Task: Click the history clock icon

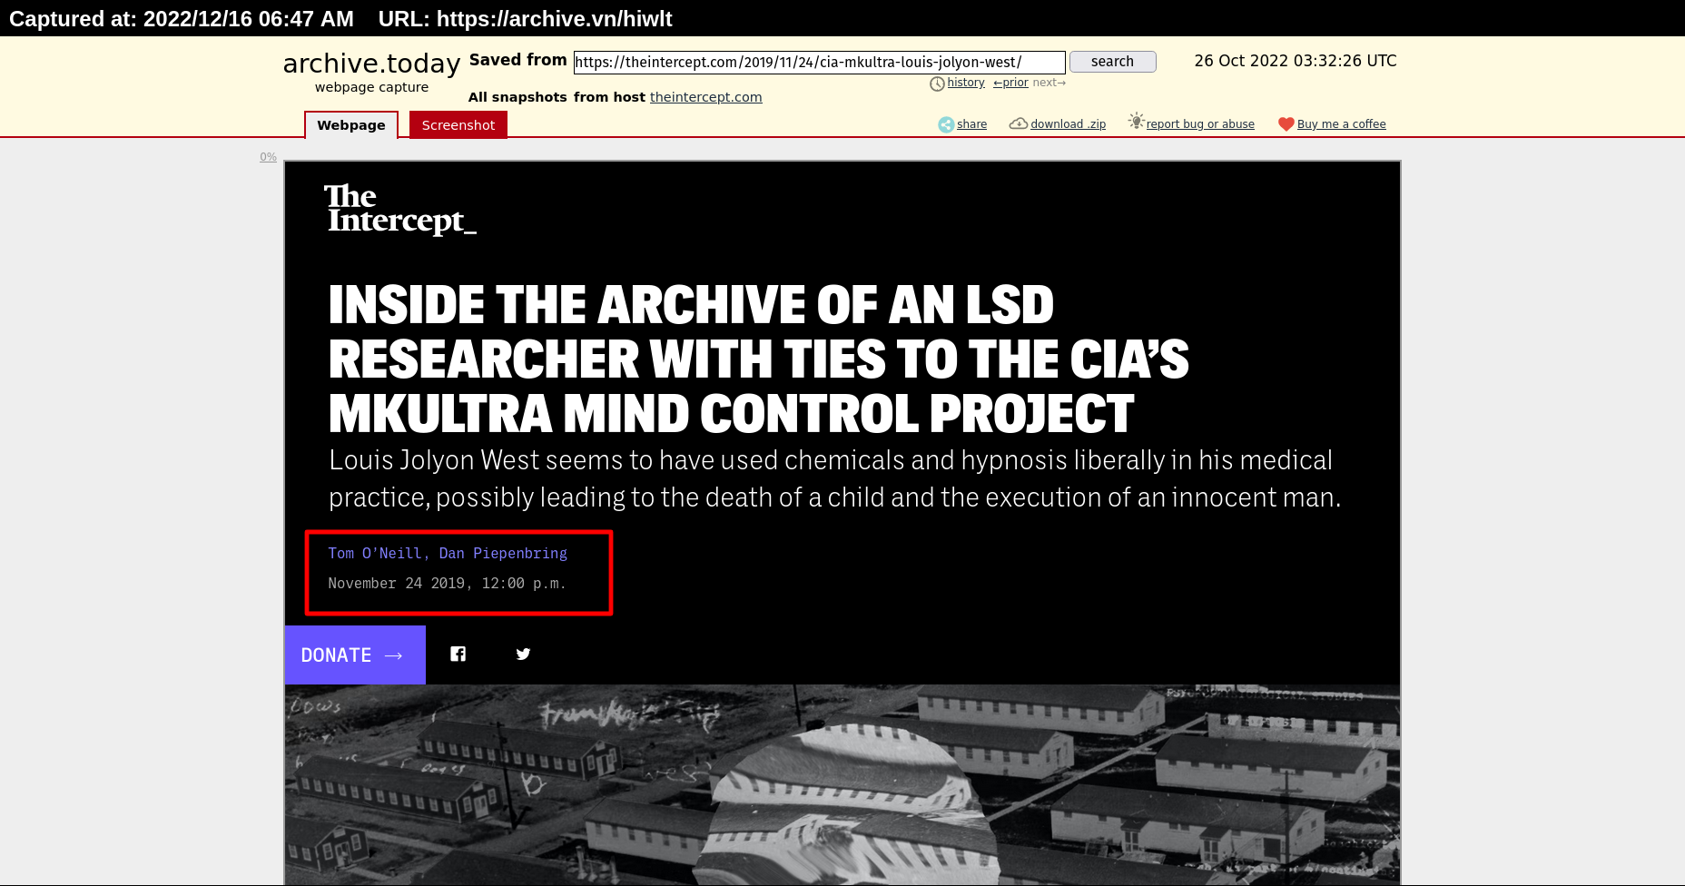Action: click(937, 84)
